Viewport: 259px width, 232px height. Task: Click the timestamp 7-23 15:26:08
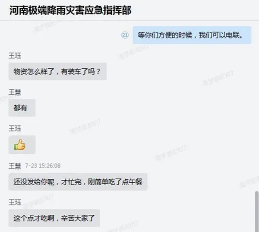tap(43, 166)
